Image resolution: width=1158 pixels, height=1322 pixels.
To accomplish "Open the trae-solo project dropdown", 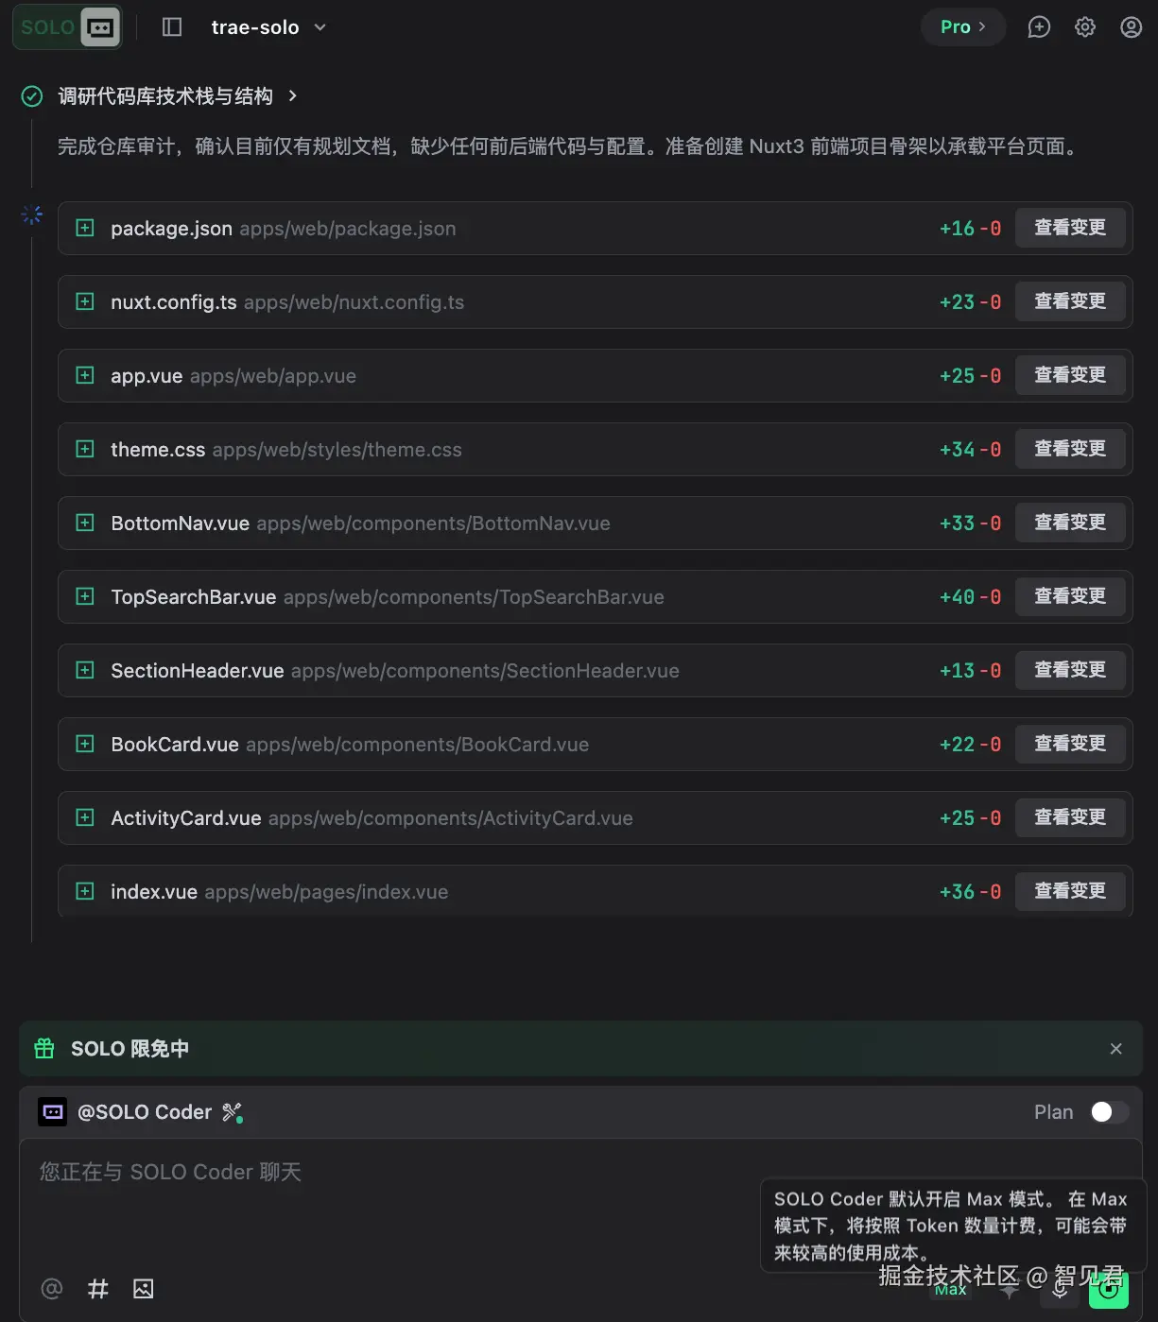I will (x=268, y=27).
